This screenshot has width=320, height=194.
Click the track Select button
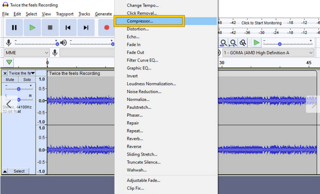(19, 171)
